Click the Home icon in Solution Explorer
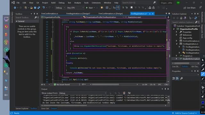Screen dimensions: 205x115 point(181,18)
